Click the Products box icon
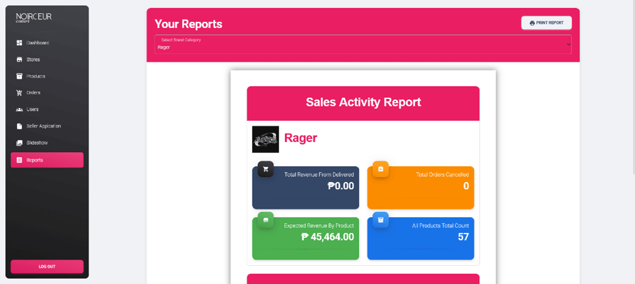635x284 pixels. click(19, 76)
